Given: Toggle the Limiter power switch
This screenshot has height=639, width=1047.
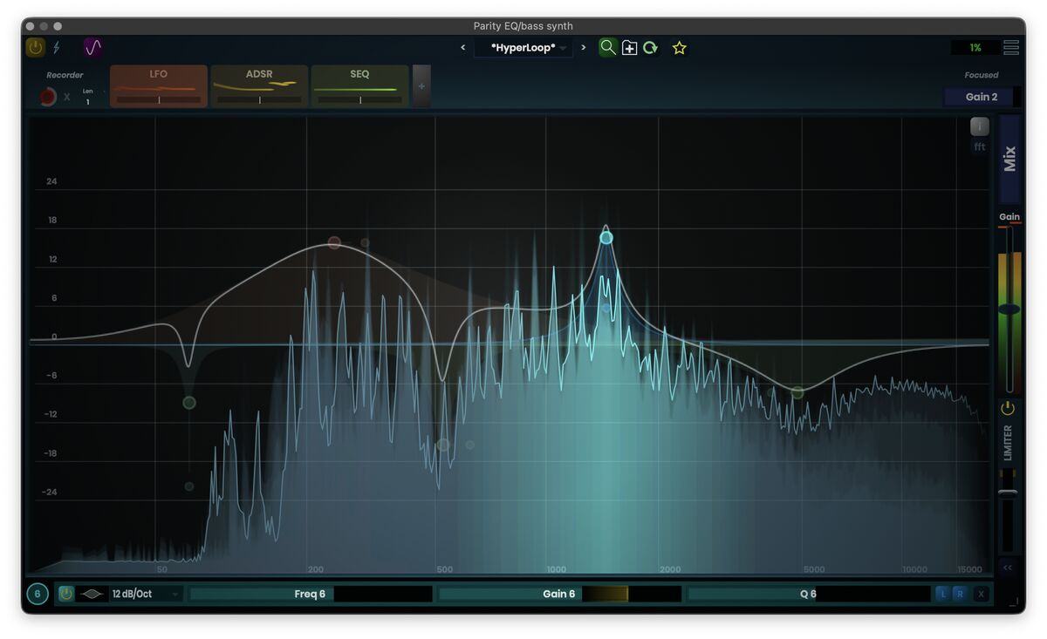Looking at the screenshot, I should click(1008, 408).
